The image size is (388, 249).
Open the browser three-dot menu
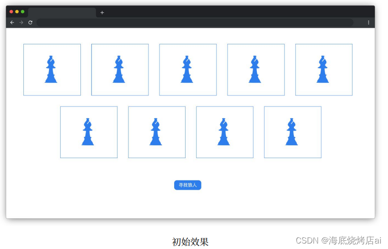[x=368, y=22]
